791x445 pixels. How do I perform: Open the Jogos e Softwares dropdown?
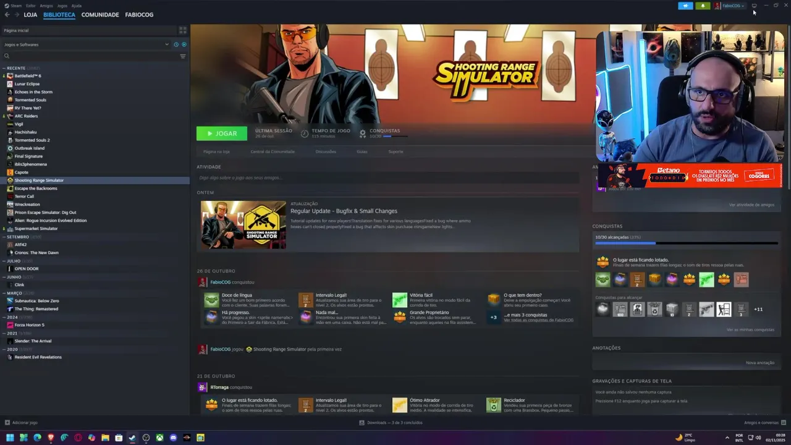(x=87, y=44)
